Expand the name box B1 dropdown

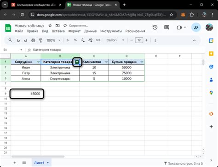(x=21, y=50)
